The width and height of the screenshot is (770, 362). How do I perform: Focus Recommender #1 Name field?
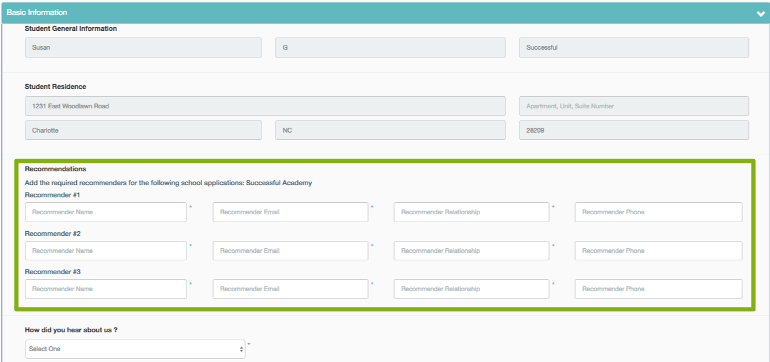point(106,212)
